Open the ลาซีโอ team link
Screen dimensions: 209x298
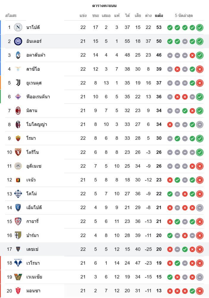click(x=33, y=69)
